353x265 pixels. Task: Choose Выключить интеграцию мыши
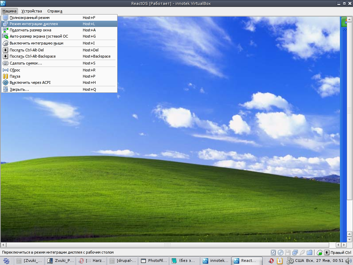click(x=59, y=43)
